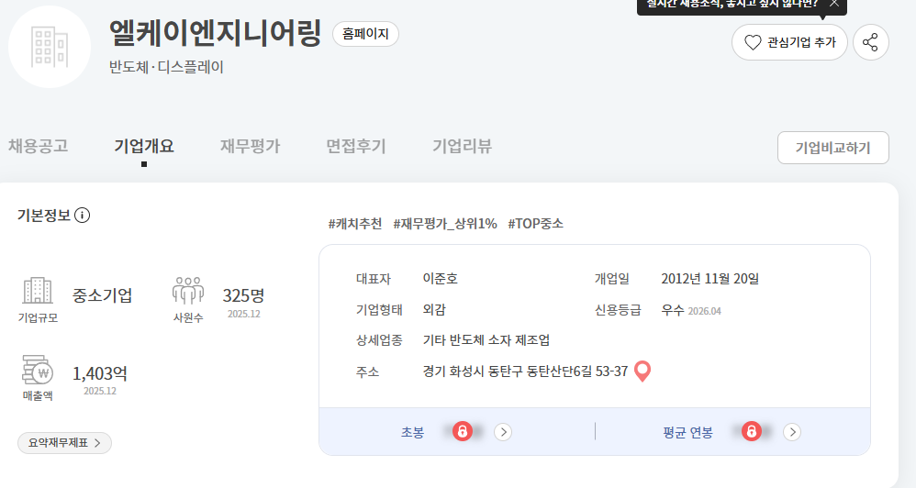
Task: Expand 평균 연봉 details with arrow
Action: tap(792, 432)
